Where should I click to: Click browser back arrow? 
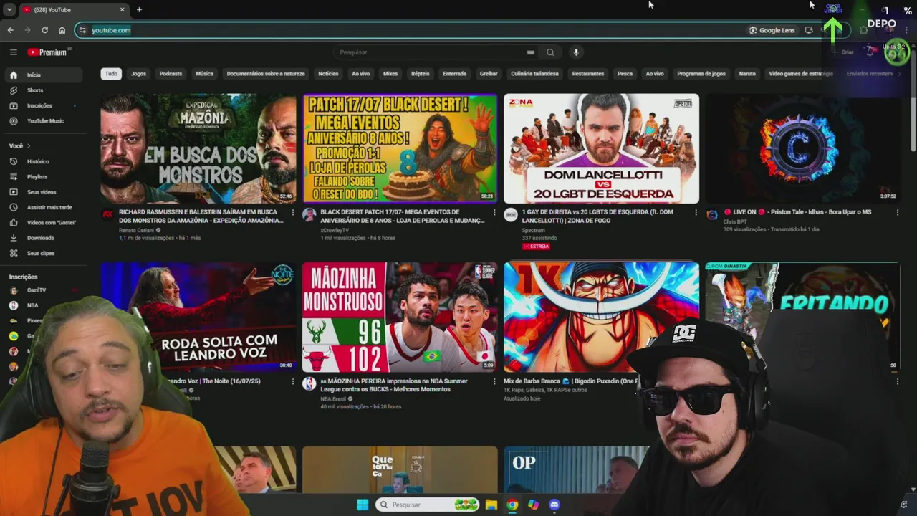coord(10,30)
